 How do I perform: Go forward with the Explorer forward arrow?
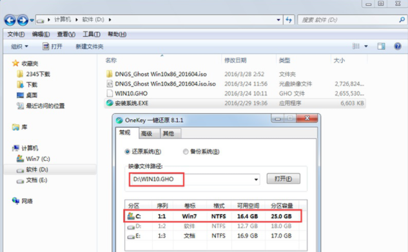23,20
